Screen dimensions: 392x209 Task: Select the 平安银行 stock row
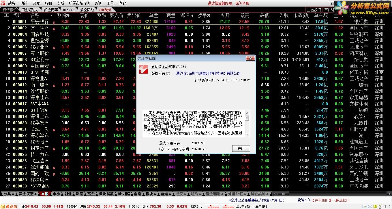[192, 22]
